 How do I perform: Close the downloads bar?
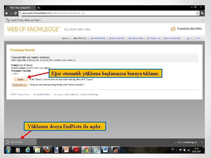click(x=202, y=142)
